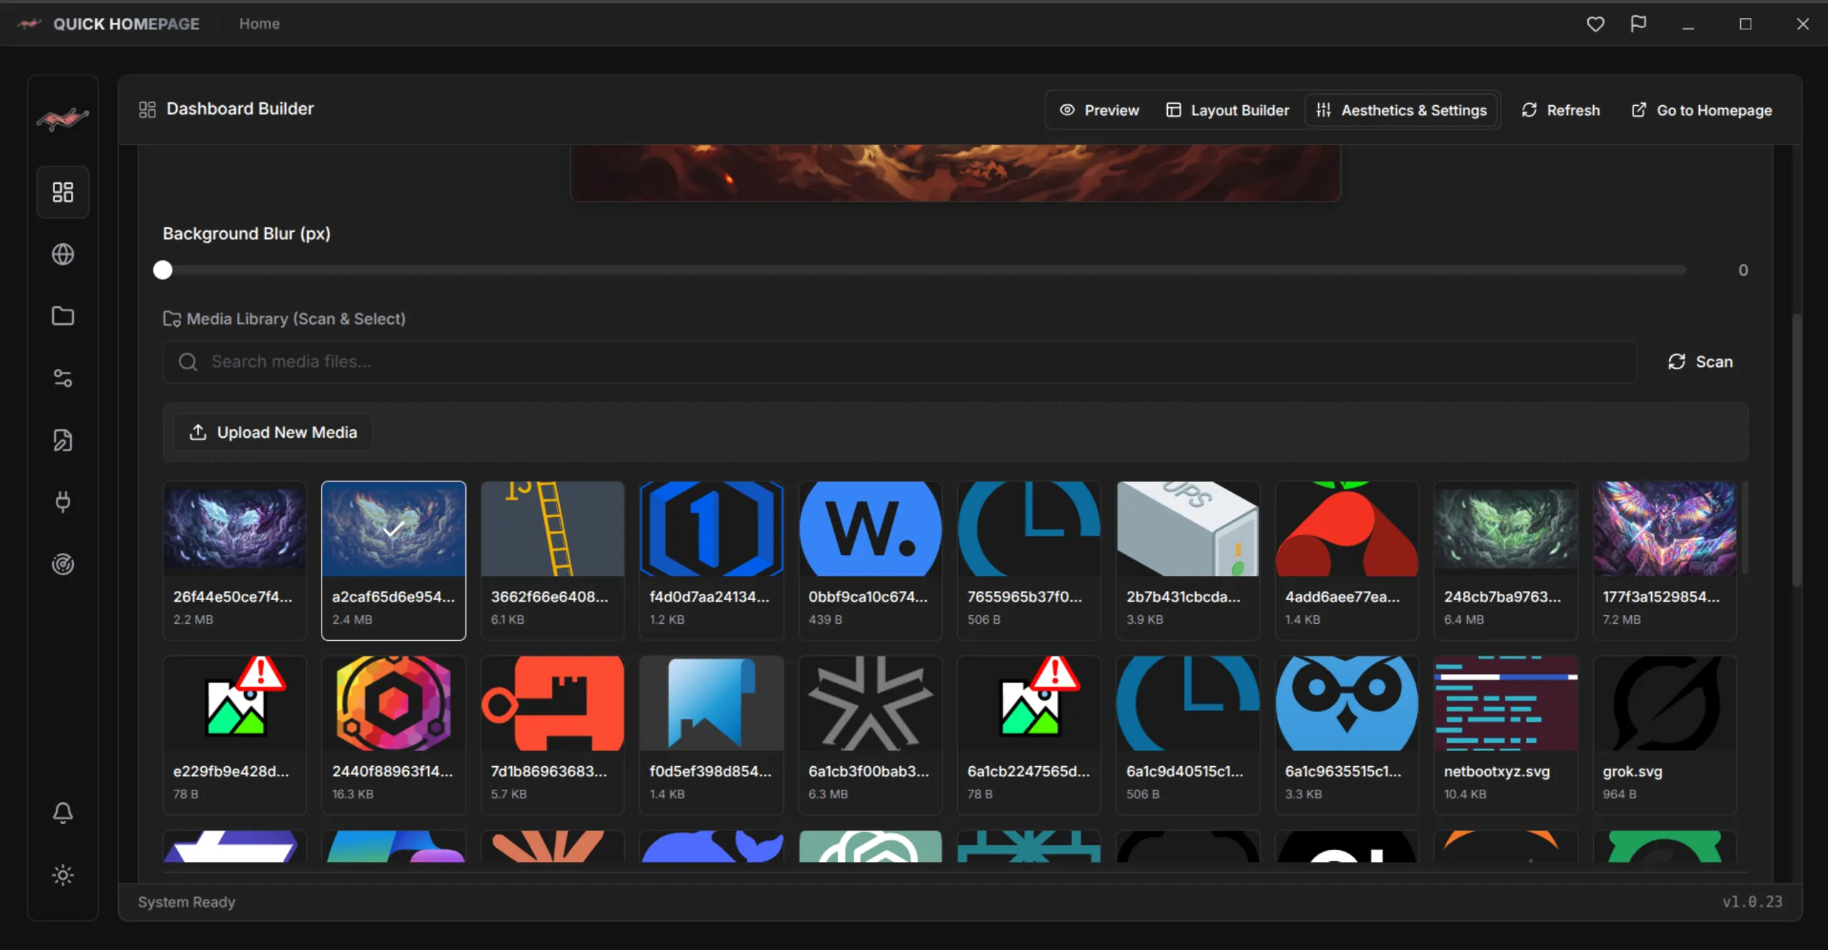Click the flag icon in the title bar
Image resolution: width=1828 pixels, height=950 pixels.
pyautogui.click(x=1638, y=24)
